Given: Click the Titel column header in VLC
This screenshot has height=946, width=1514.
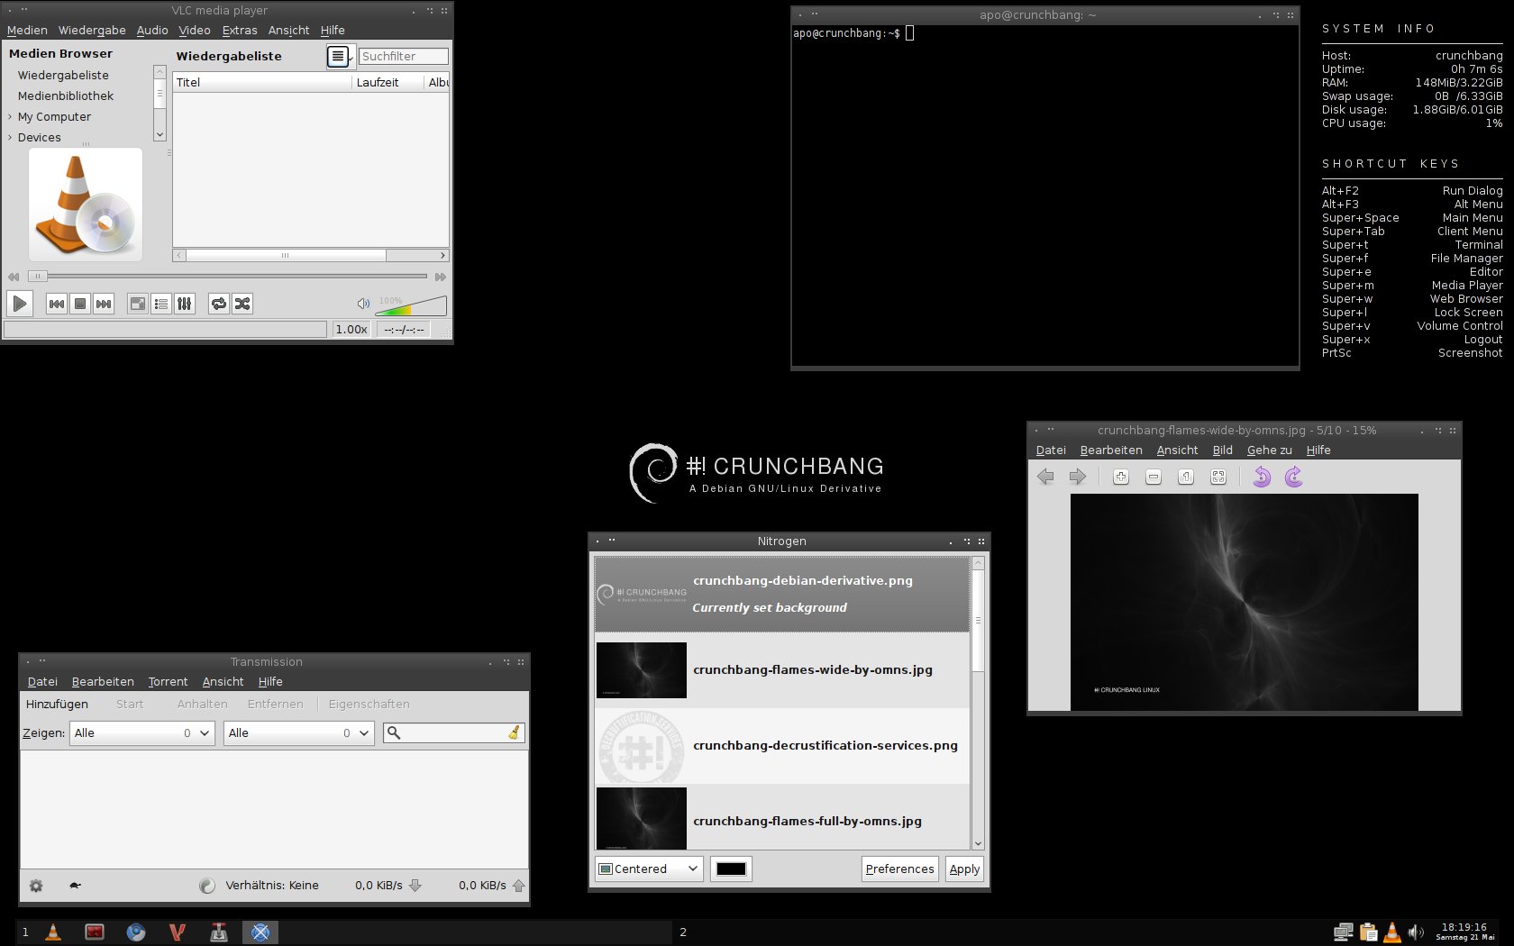Looking at the screenshot, I should pos(261,82).
